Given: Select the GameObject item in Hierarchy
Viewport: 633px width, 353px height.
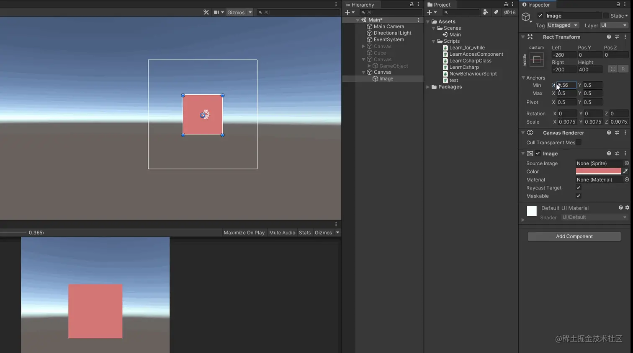Looking at the screenshot, I should coord(394,66).
